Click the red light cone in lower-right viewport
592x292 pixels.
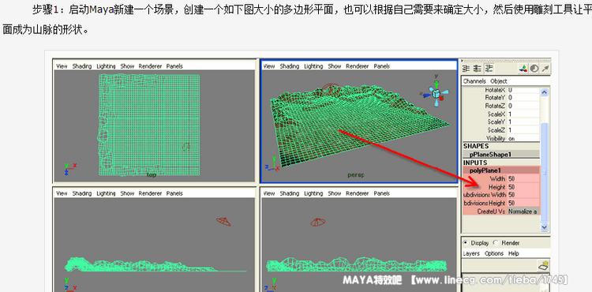pyautogui.click(x=318, y=223)
